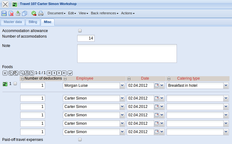Go to last record in Foods list
The image size is (232, 144).
[64, 73]
